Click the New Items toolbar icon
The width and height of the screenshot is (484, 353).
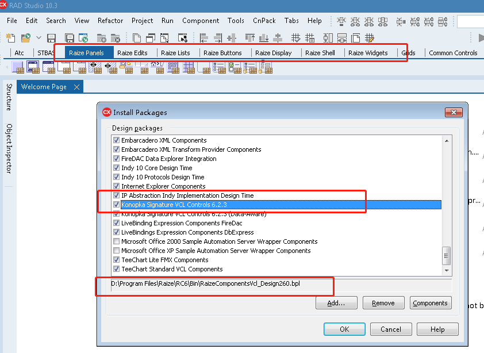(x=11, y=38)
